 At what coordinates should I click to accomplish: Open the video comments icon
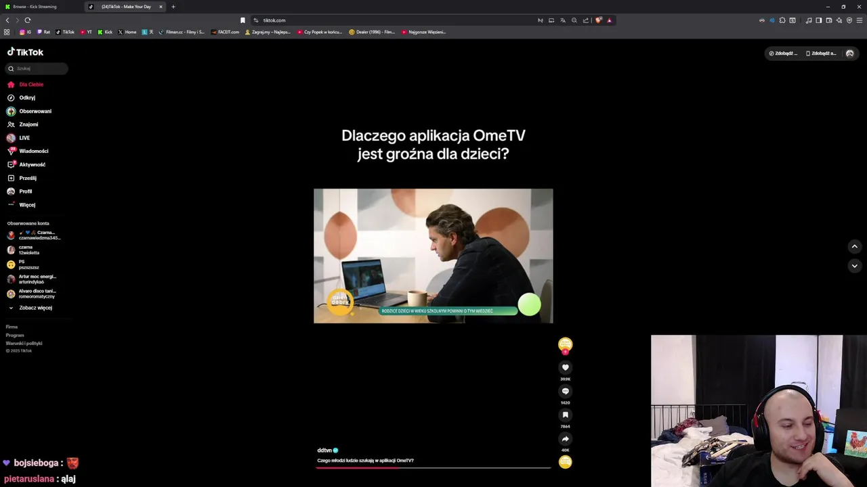(566, 391)
